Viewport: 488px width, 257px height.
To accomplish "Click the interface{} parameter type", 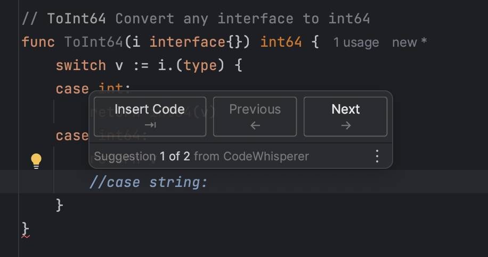I will [196, 42].
